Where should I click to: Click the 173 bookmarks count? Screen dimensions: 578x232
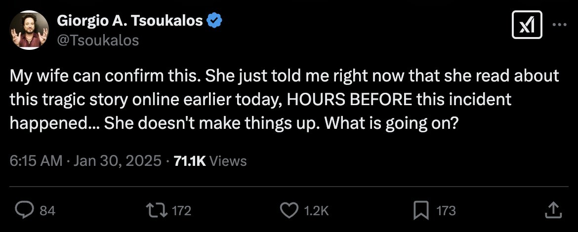point(446,211)
